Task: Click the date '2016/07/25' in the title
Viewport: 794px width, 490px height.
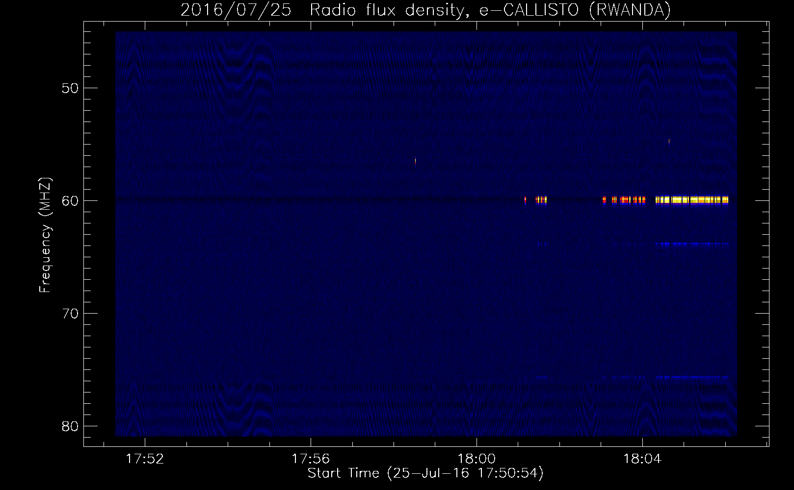Action: coord(236,10)
